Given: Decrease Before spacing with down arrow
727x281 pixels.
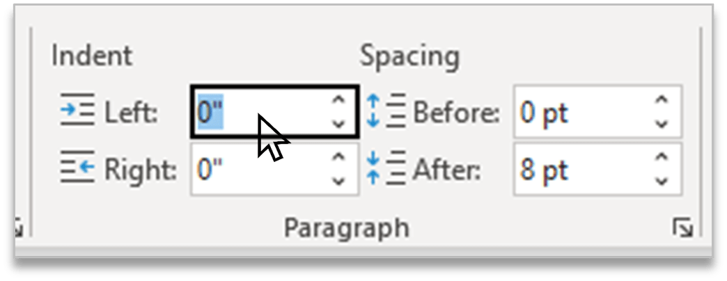Looking at the screenshot, I should tap(662, 124).
